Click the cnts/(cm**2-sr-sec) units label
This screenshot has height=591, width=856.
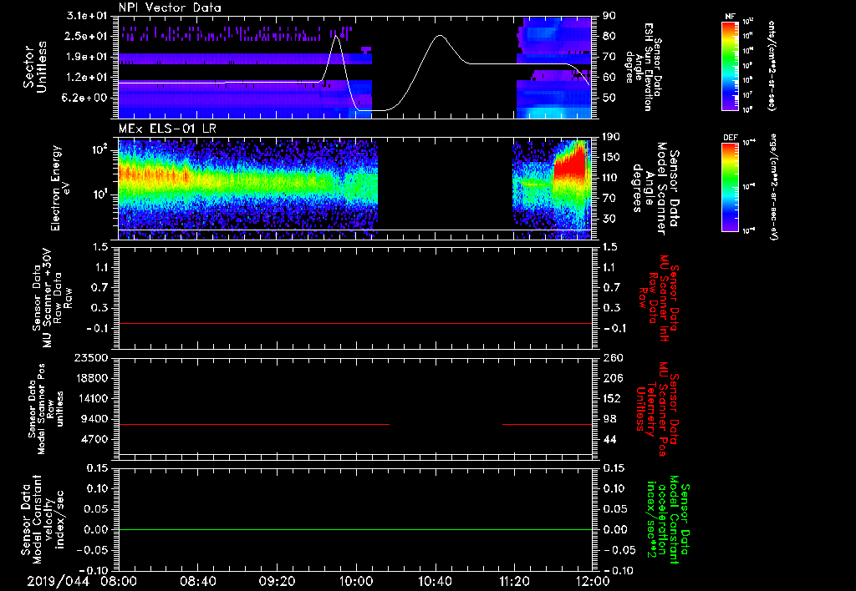point(772,65)
